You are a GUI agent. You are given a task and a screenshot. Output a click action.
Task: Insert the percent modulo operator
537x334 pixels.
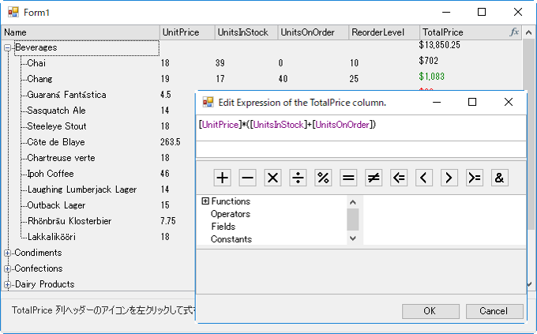(x=323, y=178)
